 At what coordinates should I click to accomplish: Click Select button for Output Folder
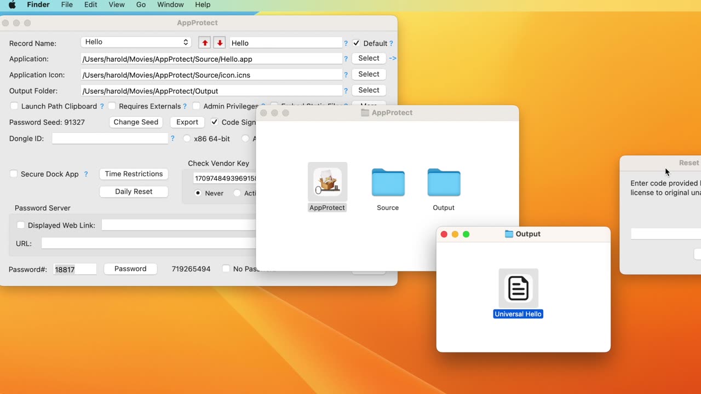tap(369, 90)
